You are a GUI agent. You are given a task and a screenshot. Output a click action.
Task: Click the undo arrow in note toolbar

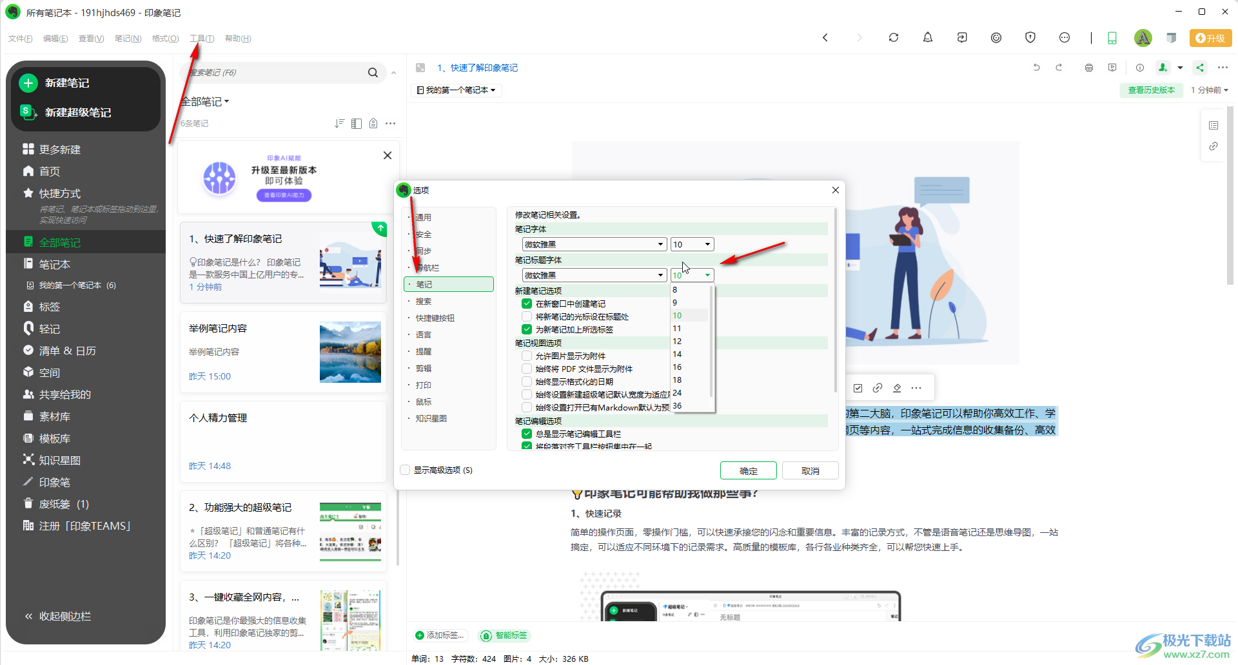point(1037,68)
